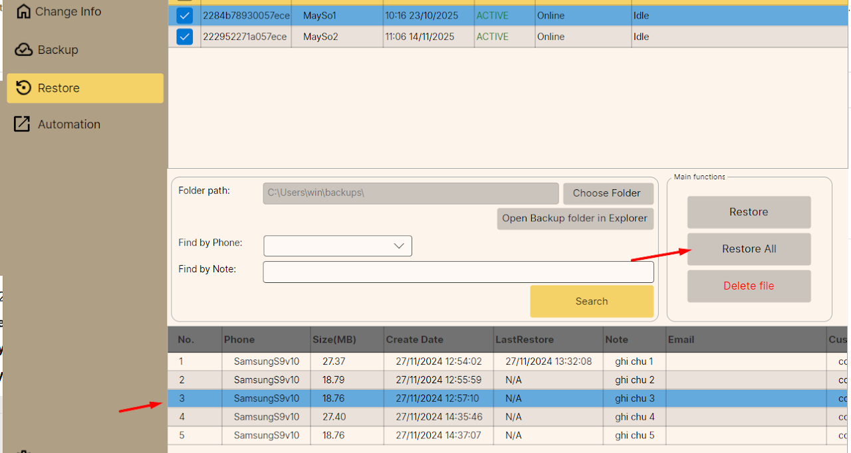Viewport: 851px width, 453px height.
Task: Click the Restore circular arrow icon
Action: tap(23, 88)
